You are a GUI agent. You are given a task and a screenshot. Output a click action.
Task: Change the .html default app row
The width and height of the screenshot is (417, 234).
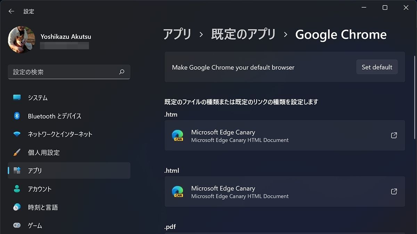[x=285, y=192]
